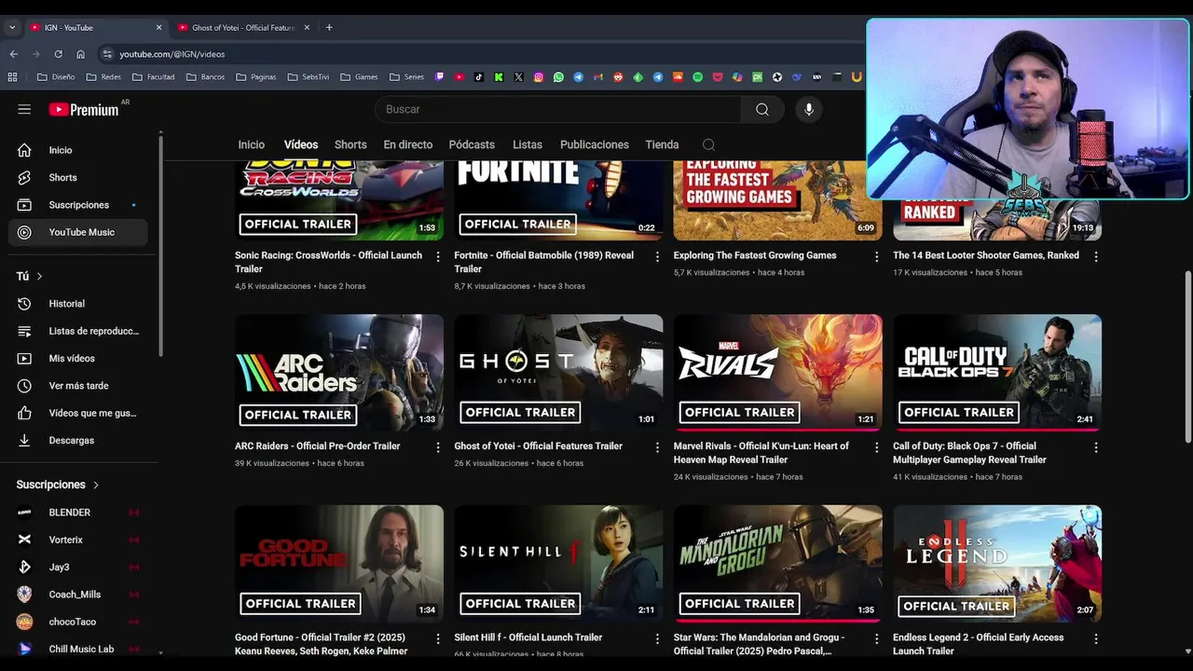Expand the Suscripciones section header

click(58, 485)
